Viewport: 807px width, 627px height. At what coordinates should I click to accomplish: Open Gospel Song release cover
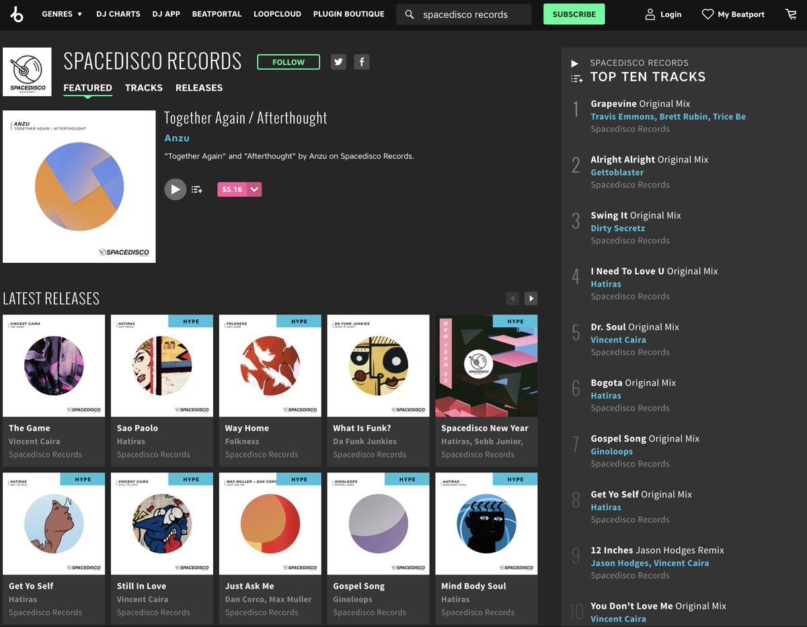(x=379, y=524)
